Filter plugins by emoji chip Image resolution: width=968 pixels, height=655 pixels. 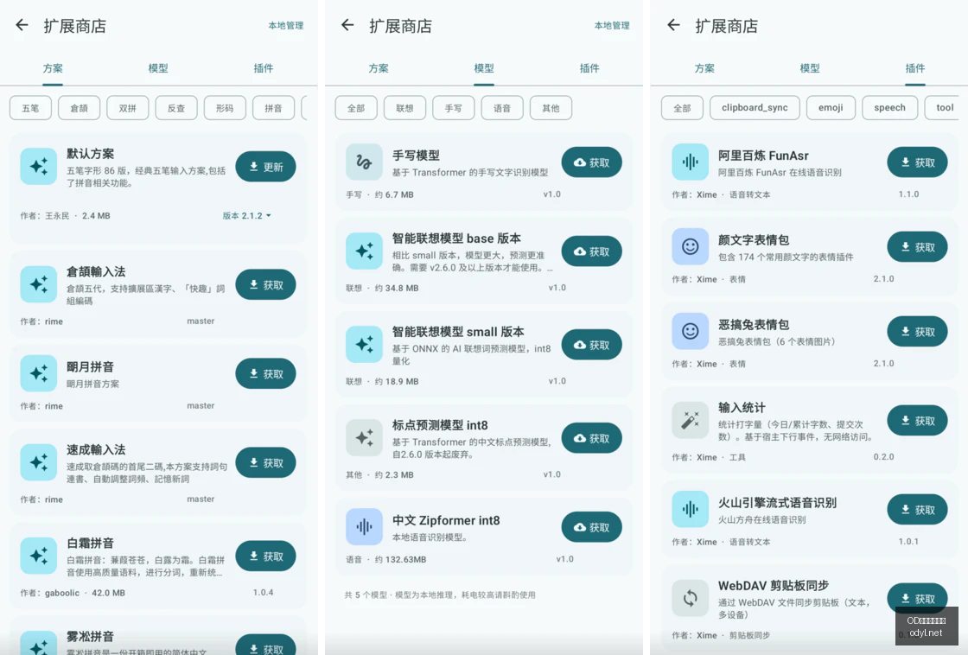click(831, 107)
